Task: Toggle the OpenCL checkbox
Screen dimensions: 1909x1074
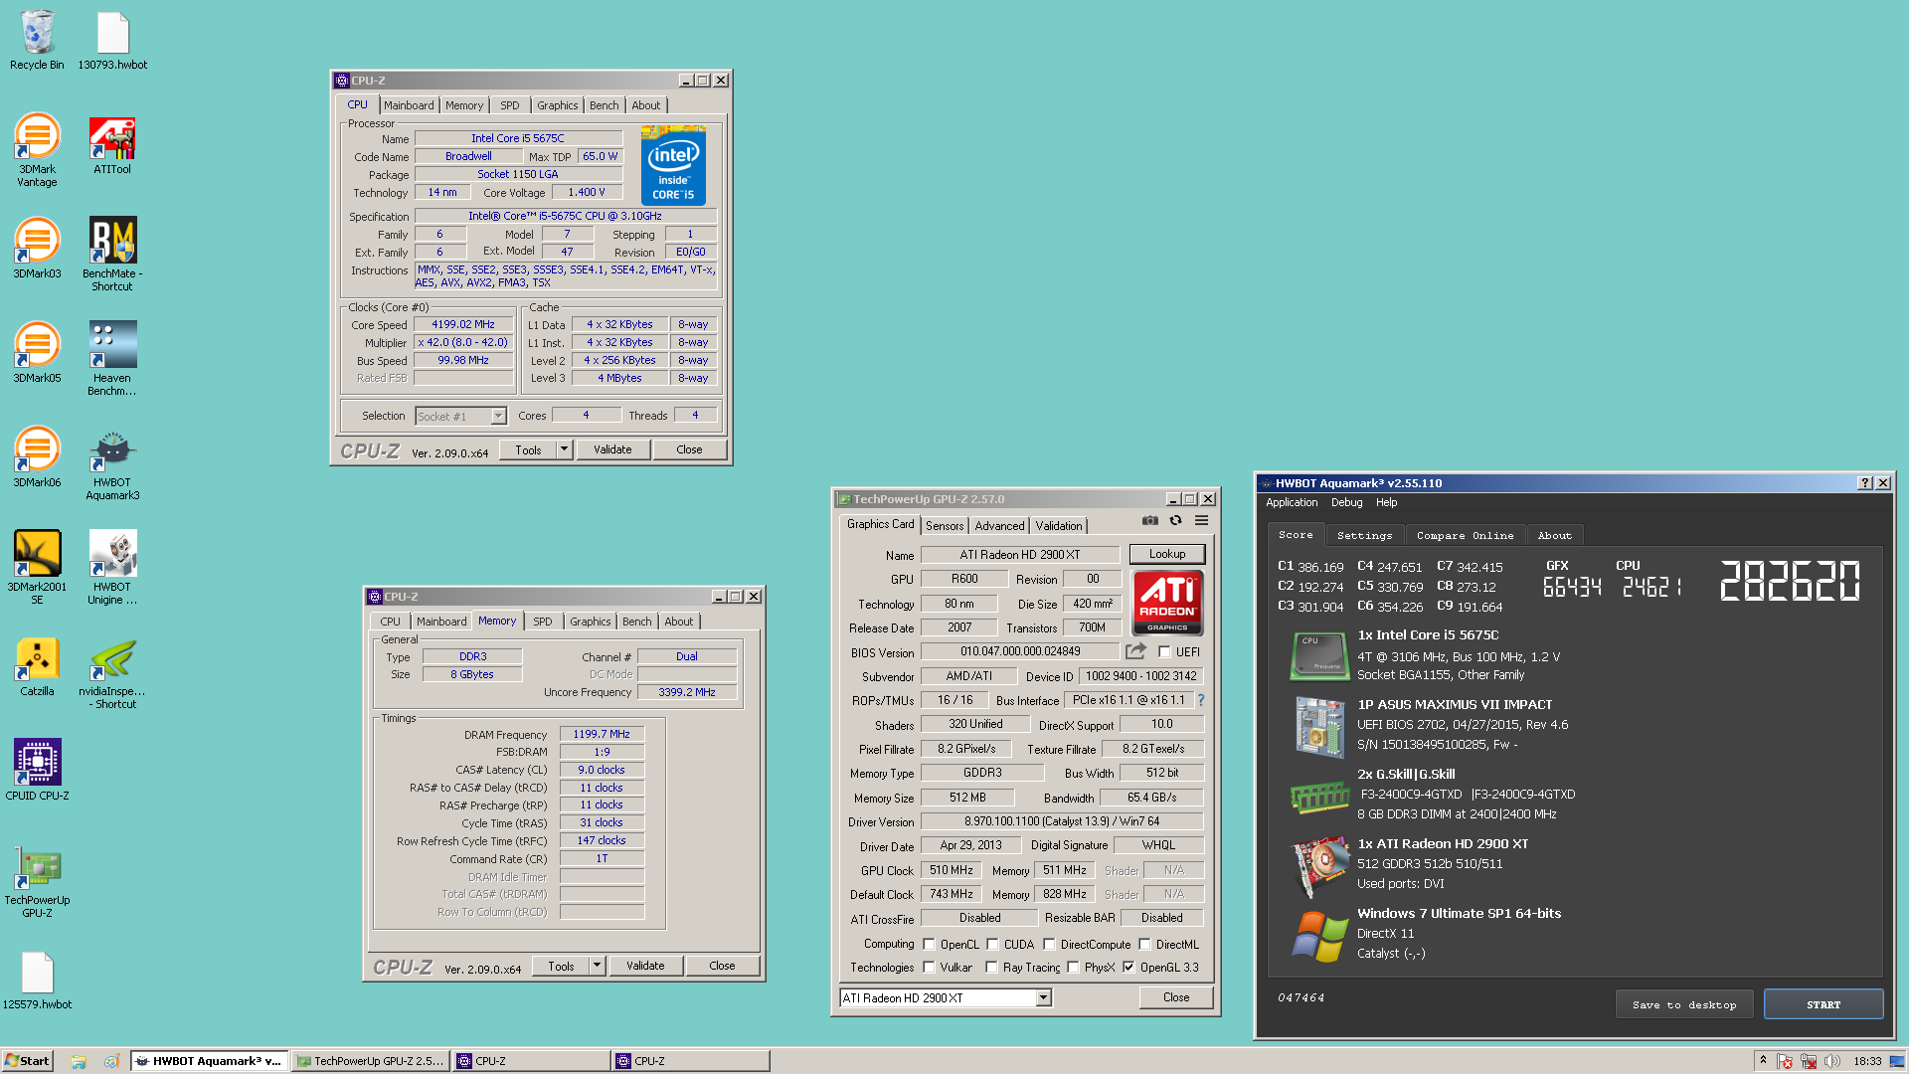Action: tap(929, 945)
